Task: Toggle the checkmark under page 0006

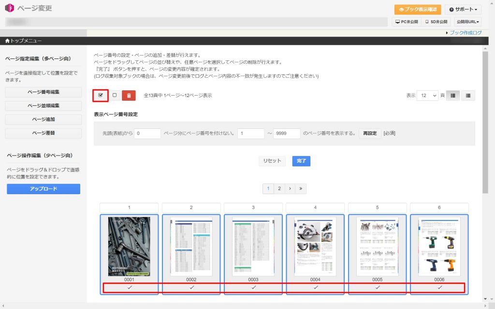Action: (x=439, y=287)
